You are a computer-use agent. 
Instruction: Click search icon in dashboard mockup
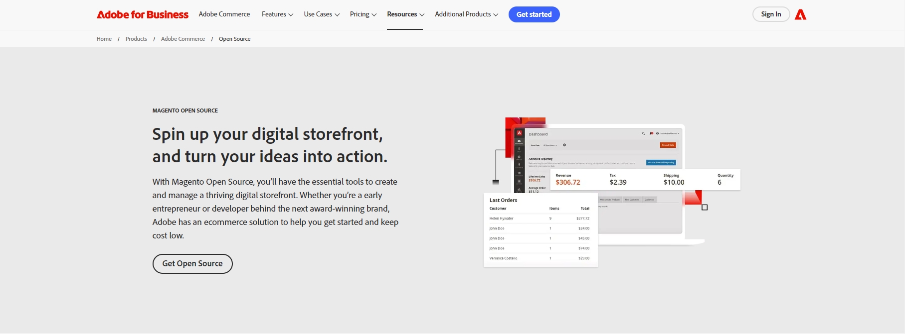click(643, 133)
